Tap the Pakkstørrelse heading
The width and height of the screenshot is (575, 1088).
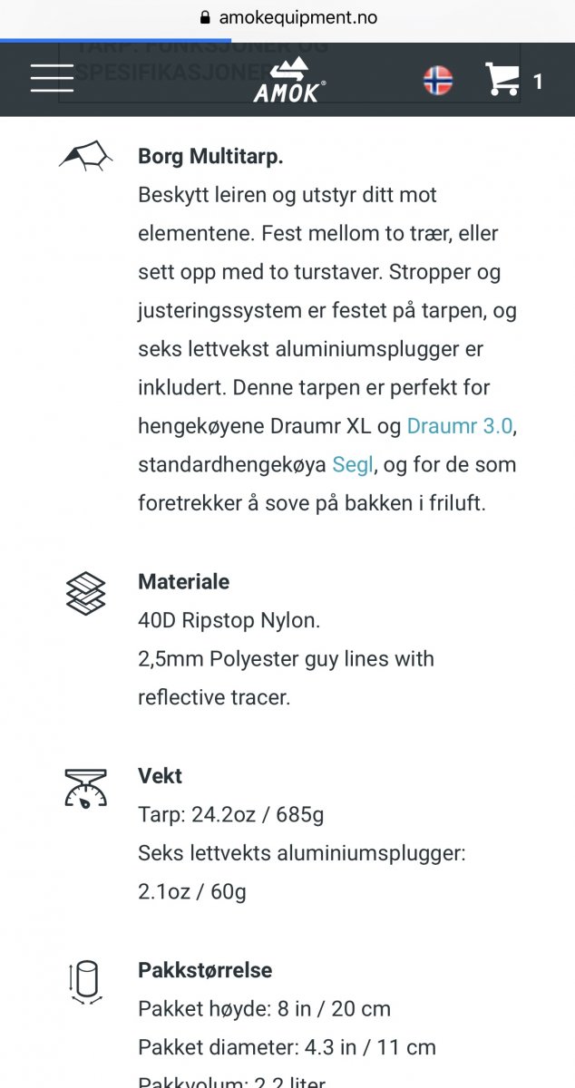tap(205, 970)
